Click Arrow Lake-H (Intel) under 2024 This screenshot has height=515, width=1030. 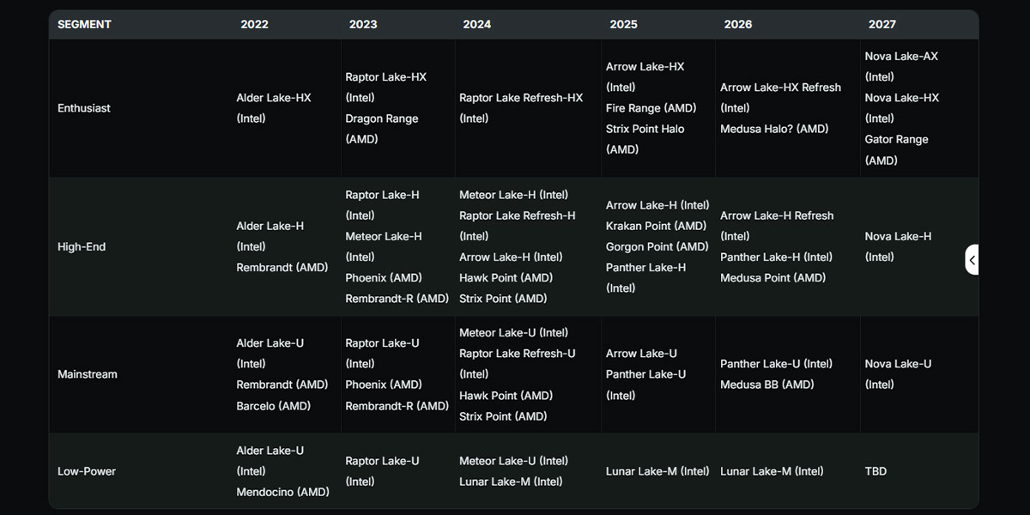point(512,257)
